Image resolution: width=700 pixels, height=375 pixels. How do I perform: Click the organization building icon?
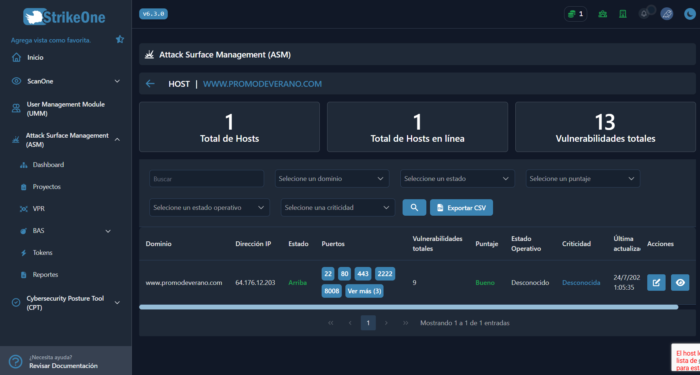pyautogui.click(x=623, y=14)
